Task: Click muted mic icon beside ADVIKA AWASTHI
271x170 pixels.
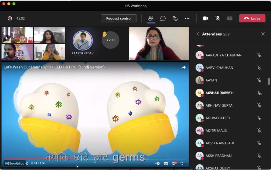Action: tap(259, 143)
